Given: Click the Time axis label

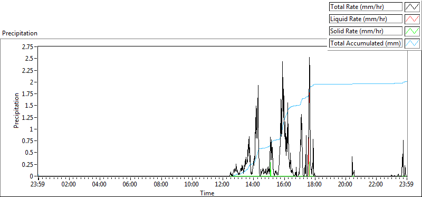Looking at the screenshot, I should 207,193.
